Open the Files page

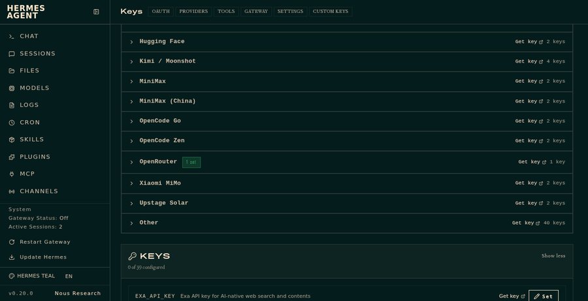coord(55,71)
